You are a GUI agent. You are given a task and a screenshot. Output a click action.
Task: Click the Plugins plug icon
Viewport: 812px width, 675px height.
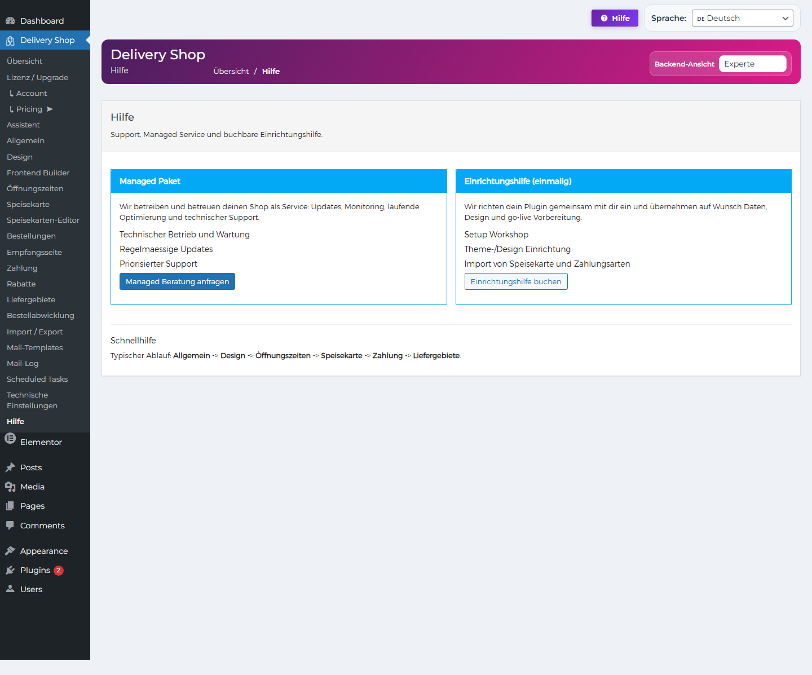pos(10,570)
